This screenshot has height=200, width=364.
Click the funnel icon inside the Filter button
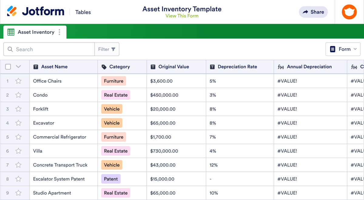click(113, 49)
